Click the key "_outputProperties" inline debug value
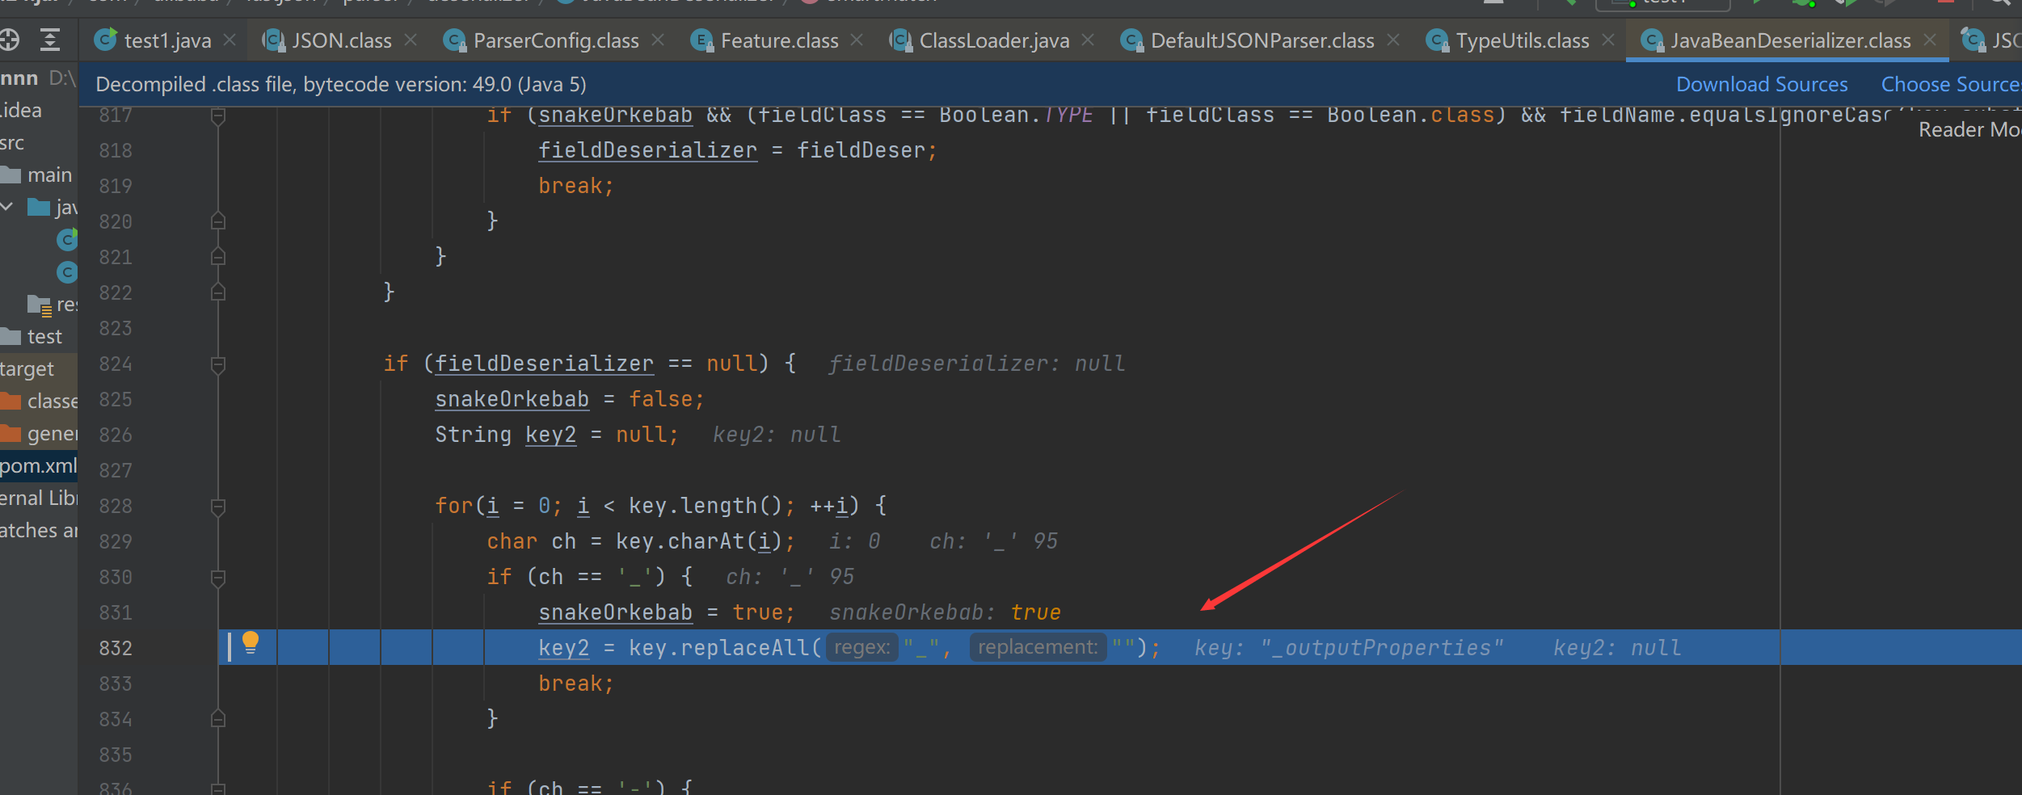This screenshot has width=2022, height=795. [x=1349, y=648]
